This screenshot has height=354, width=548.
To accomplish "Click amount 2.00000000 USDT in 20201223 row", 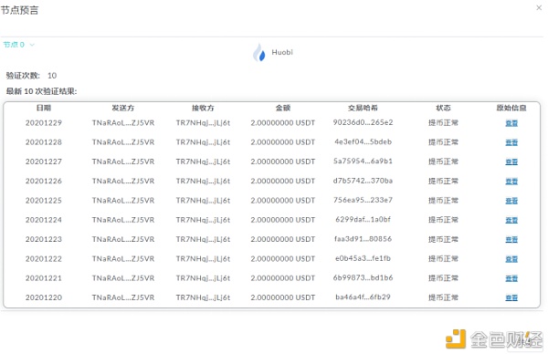I will pyautogui.click(x=283, y=239).
